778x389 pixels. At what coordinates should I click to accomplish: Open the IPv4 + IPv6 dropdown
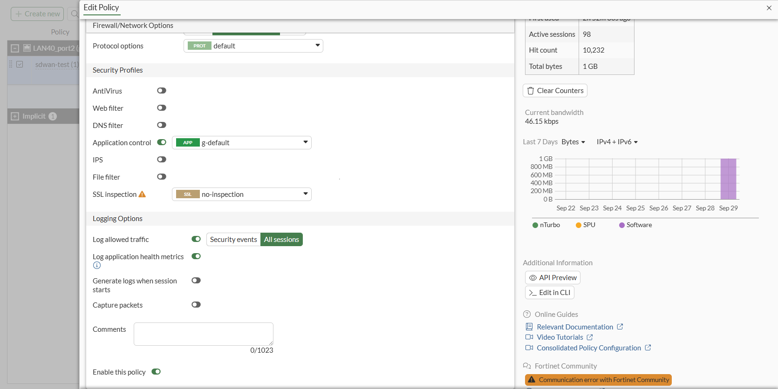click(617, 142)
